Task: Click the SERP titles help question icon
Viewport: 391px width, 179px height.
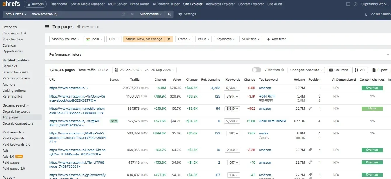Action: [283, 70]
